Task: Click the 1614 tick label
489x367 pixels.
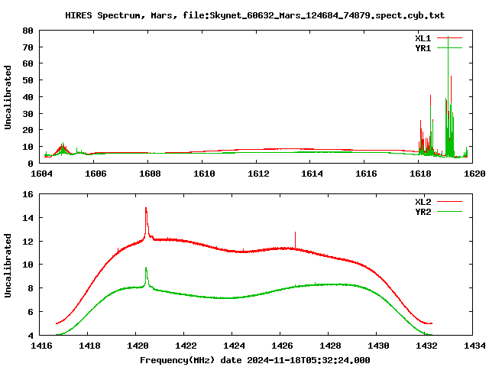Action: (313, 174)
